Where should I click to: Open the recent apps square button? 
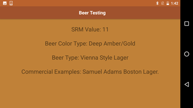tap(187, 24)
